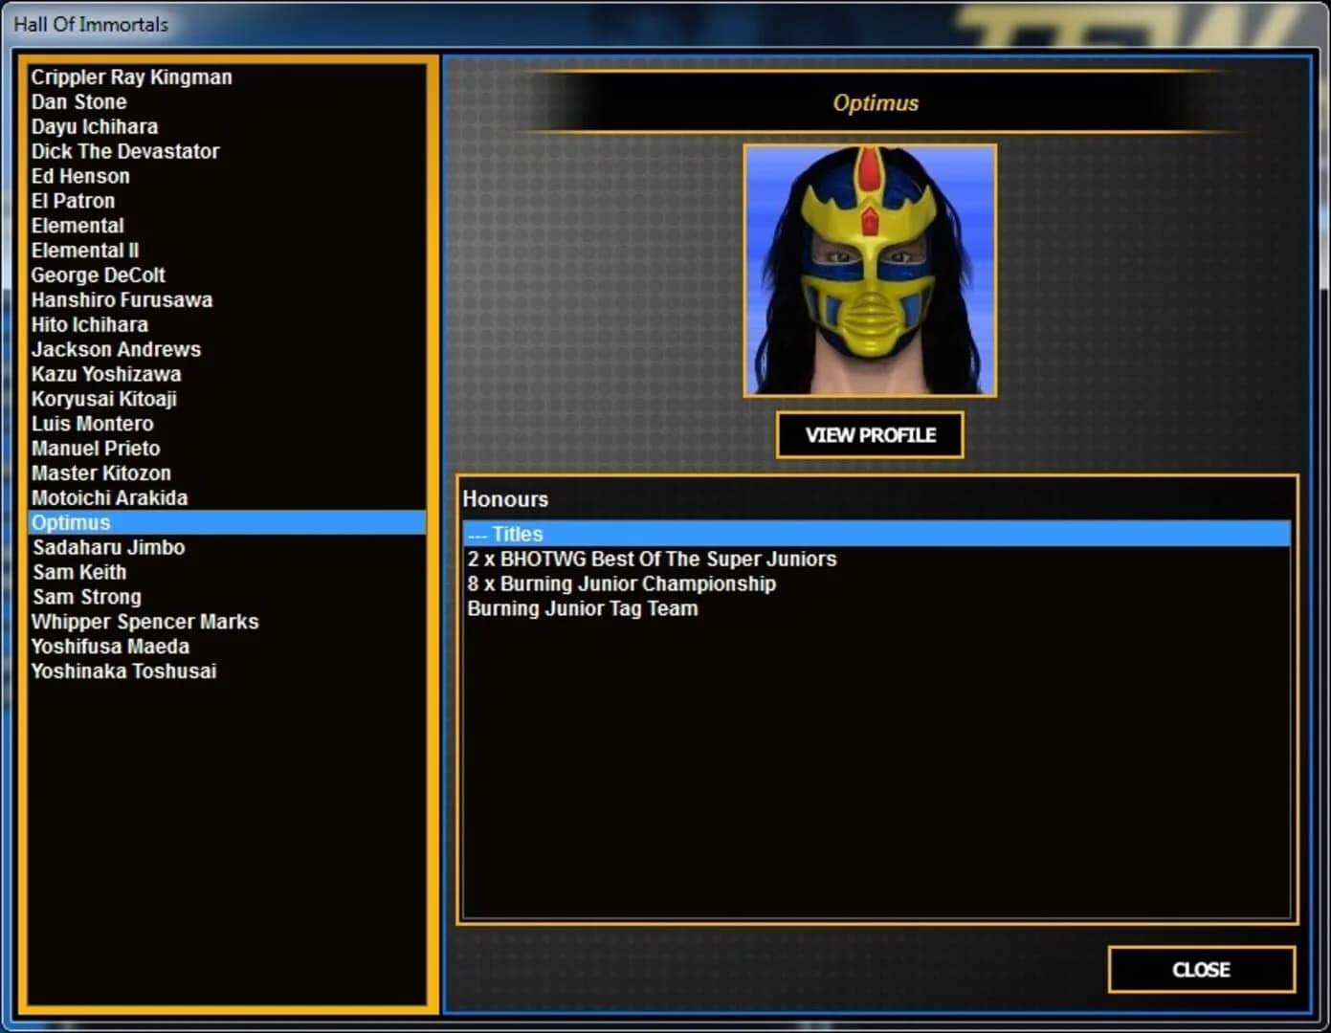Select Master Kitozon from the immortals

click(100, 473)
